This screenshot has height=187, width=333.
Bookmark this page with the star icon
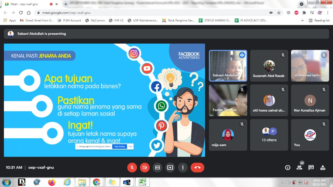(x=279, y=13)
